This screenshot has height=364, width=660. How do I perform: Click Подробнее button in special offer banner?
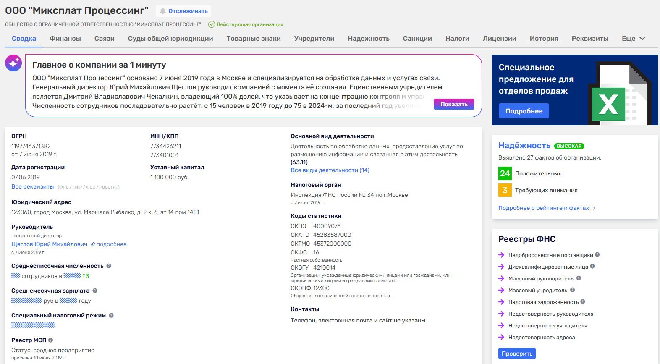click(x=524, y=111)
